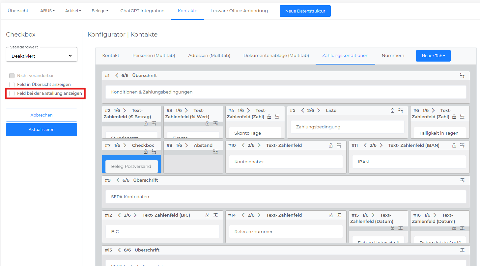Expand the Belege menu

pyautogui.click(x=100, y=11)
